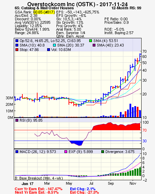Click the tallest blue volume bar in October
This screenshot has height=194, width=155.
tap(130, 111)
